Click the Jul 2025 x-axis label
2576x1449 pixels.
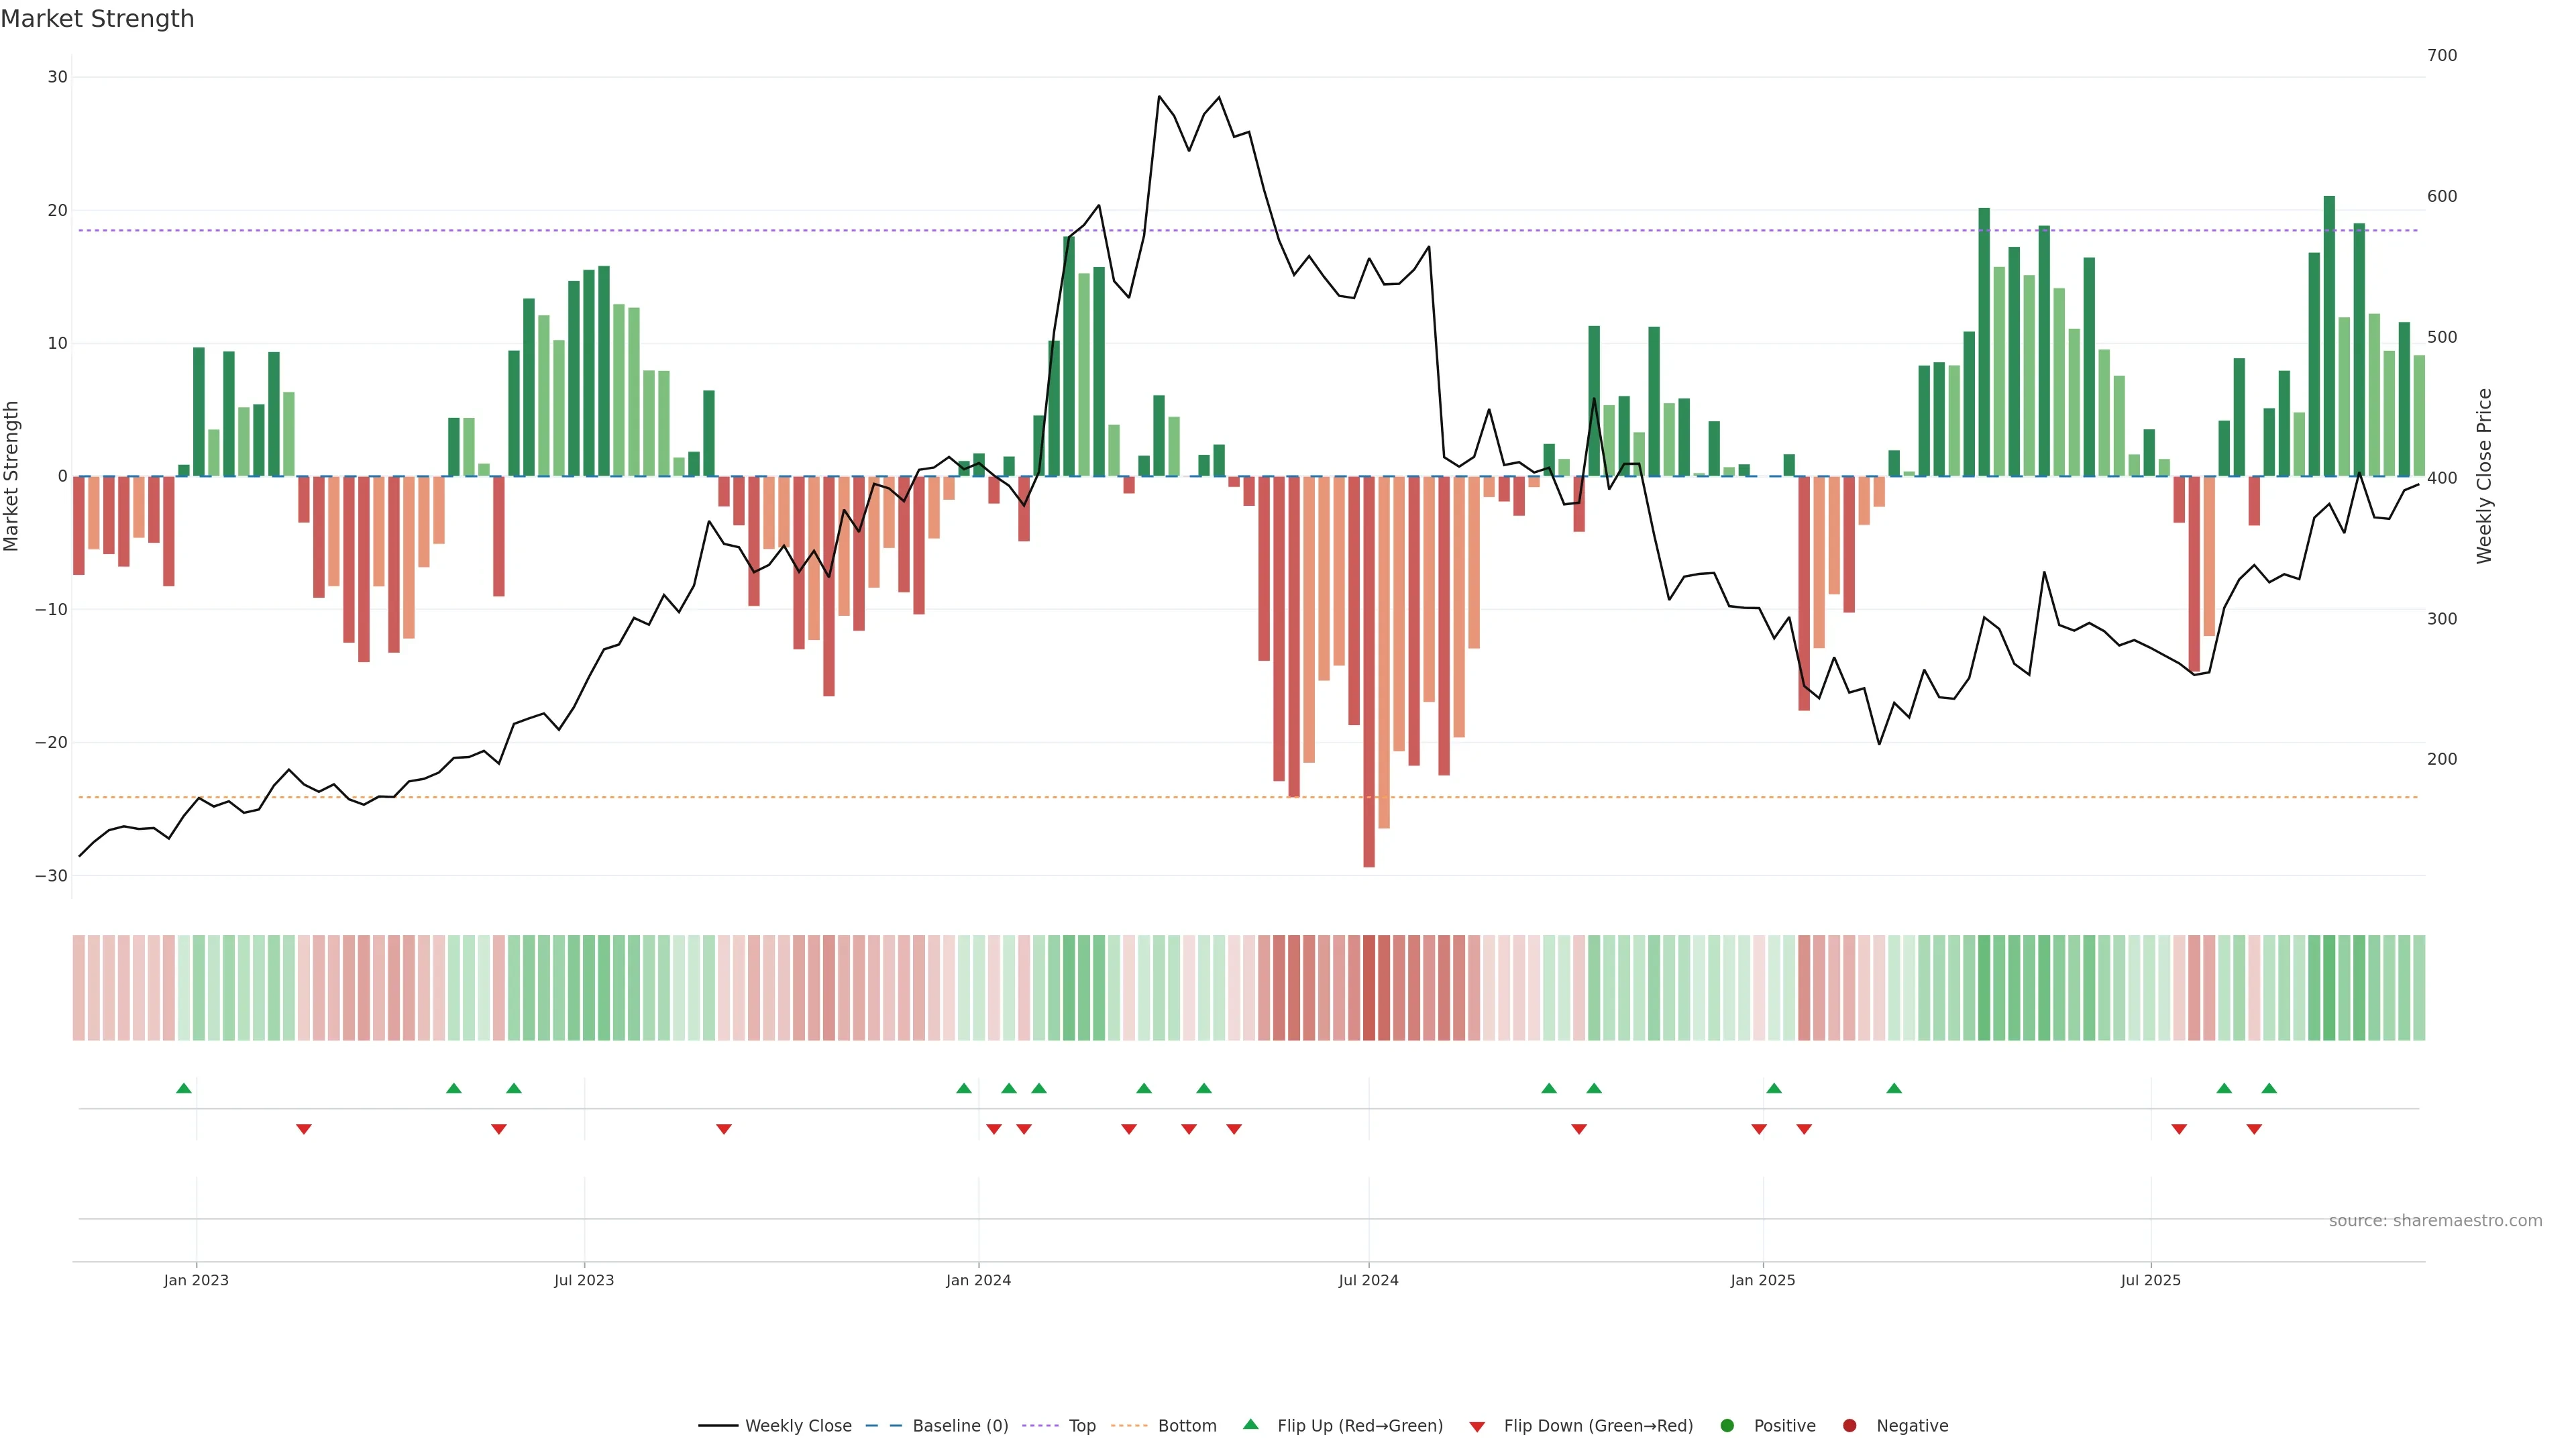[2150, 1280]
